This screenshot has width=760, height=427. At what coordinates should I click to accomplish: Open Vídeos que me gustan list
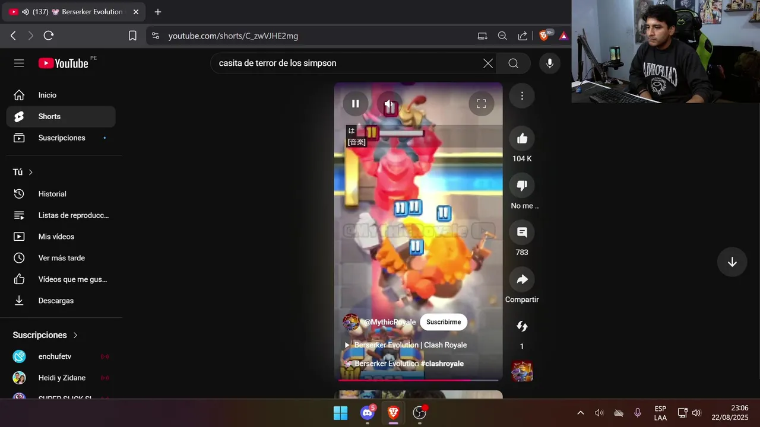tap(61, 279)
